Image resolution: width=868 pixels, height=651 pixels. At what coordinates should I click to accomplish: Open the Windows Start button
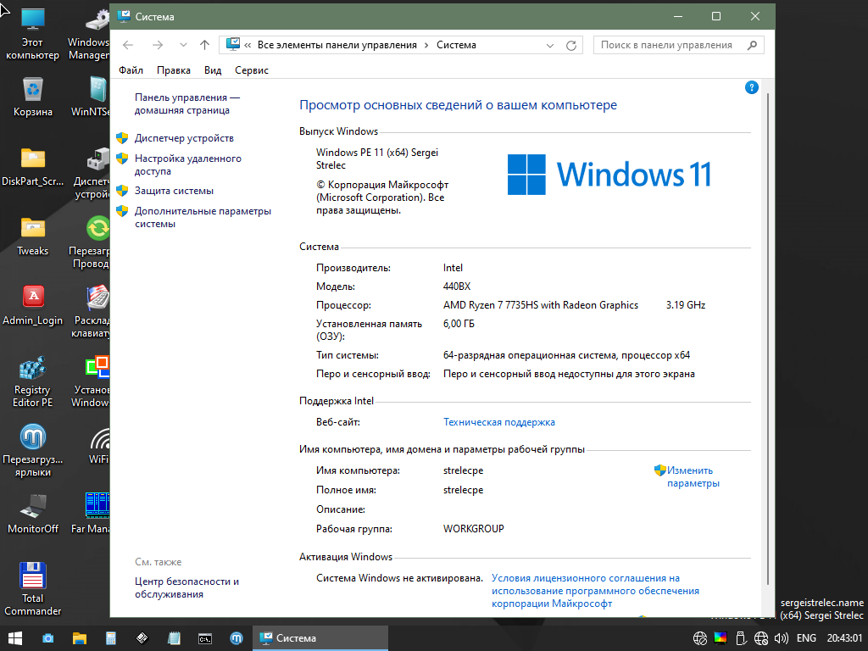click(x=15, y=638)
